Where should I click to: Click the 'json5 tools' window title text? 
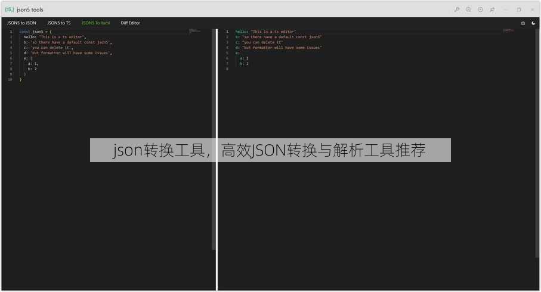(30, 10)
